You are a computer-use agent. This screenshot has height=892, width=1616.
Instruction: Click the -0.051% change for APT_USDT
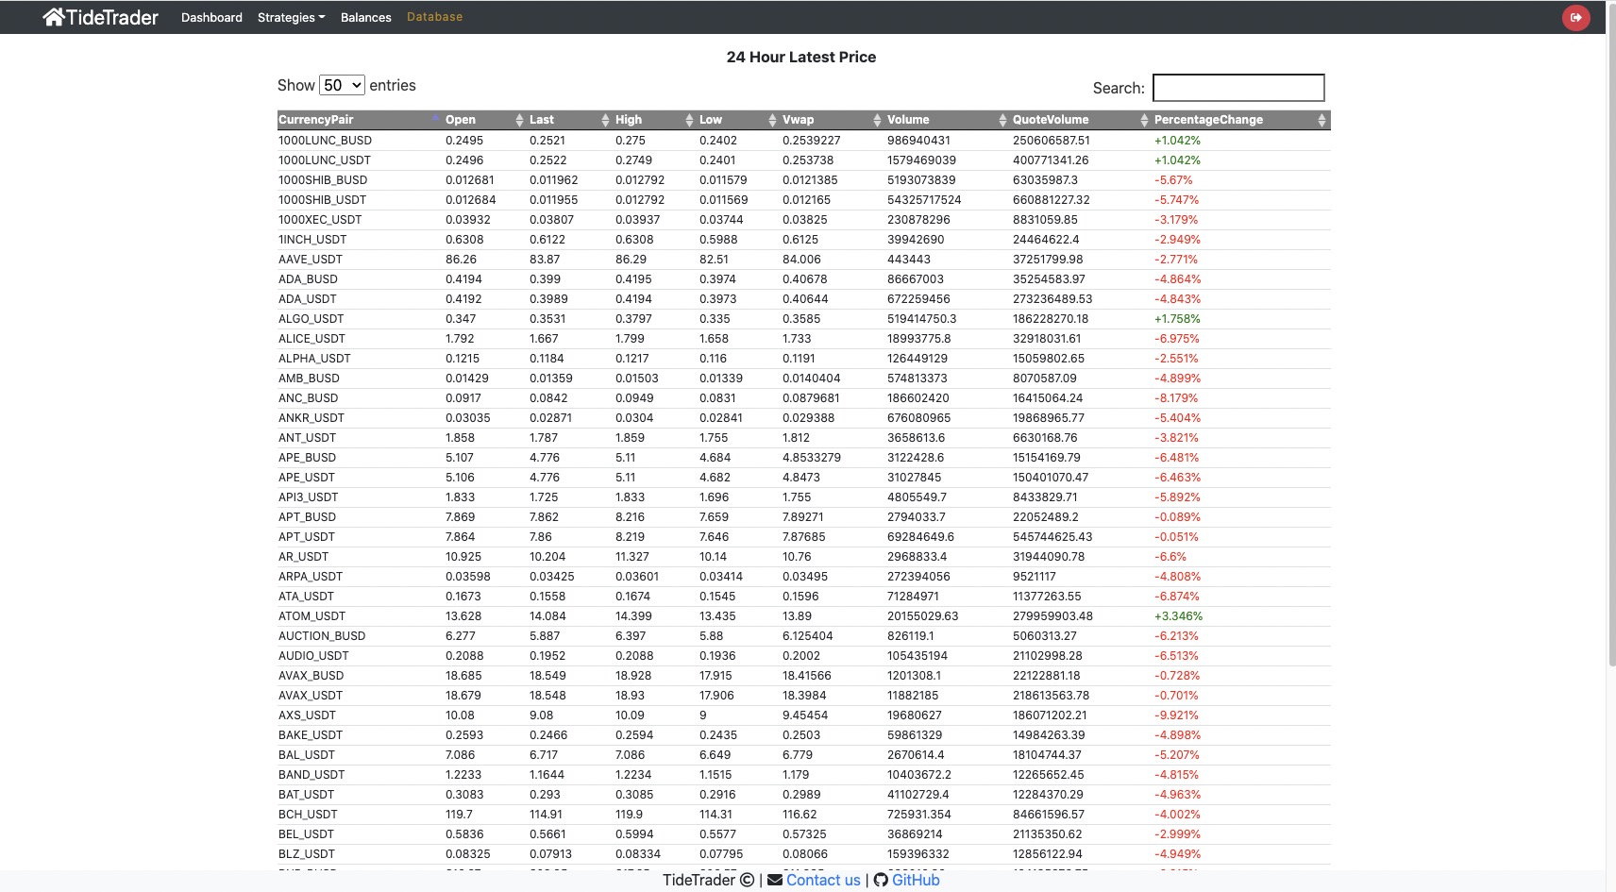[1176, 537]
